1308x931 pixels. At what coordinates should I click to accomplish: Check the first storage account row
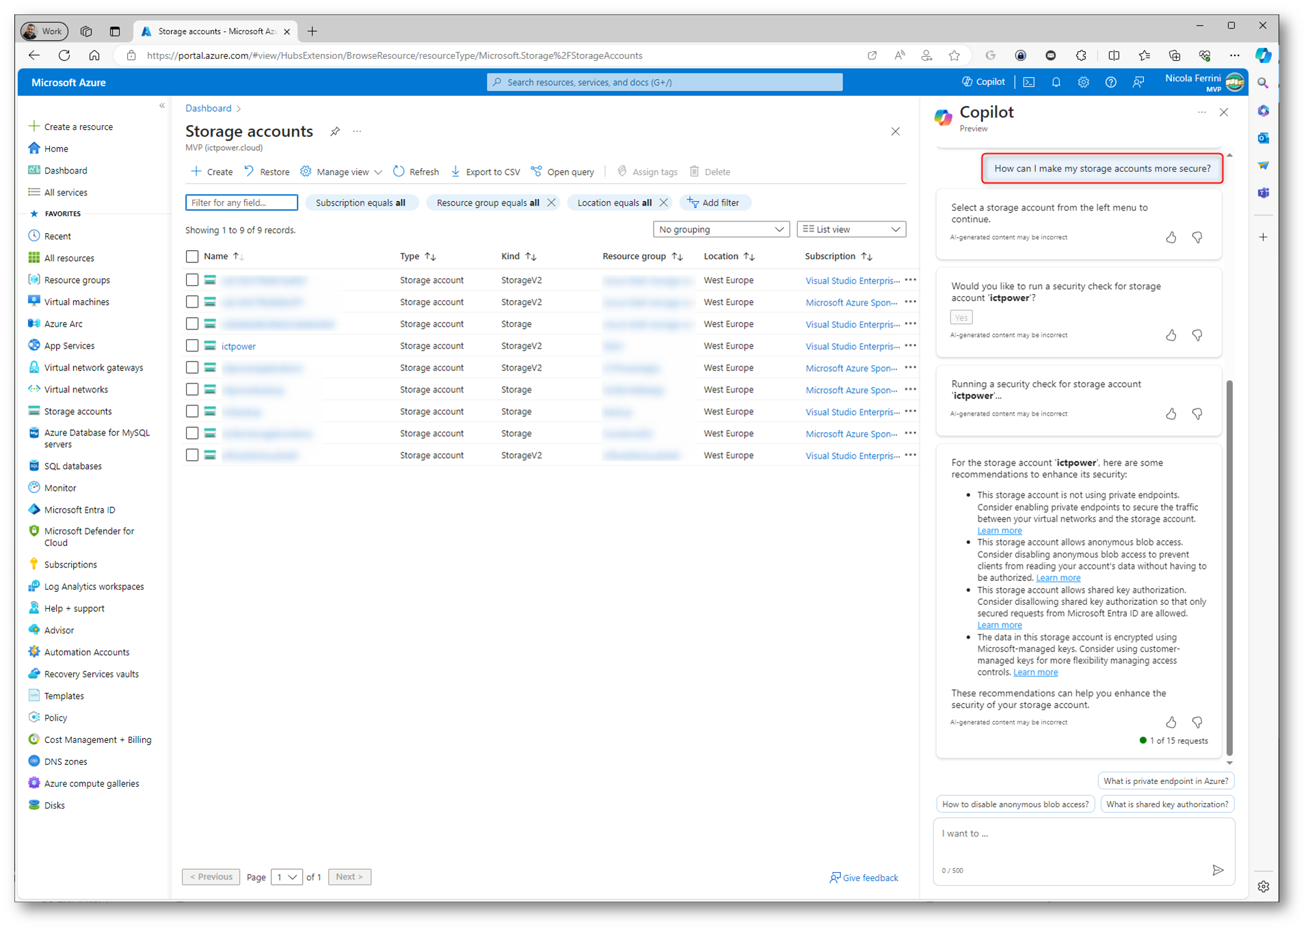click(192, 280)
